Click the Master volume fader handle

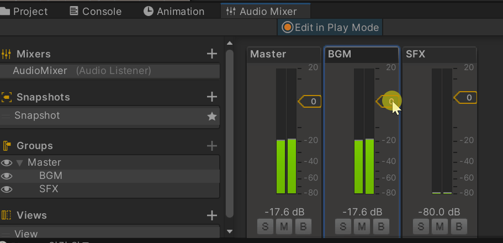coord(310,102)
